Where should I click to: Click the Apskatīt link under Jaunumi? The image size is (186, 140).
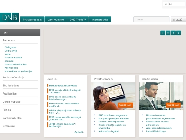pos(79,132)
